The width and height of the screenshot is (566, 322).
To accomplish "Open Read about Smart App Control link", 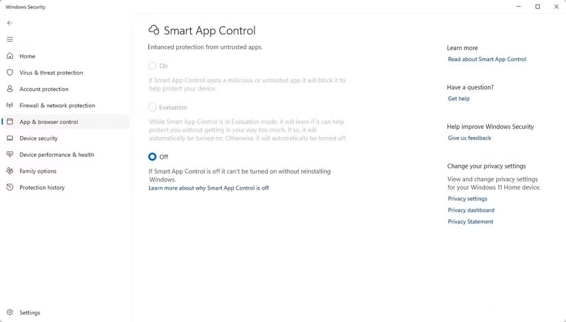I will [486, 60].
